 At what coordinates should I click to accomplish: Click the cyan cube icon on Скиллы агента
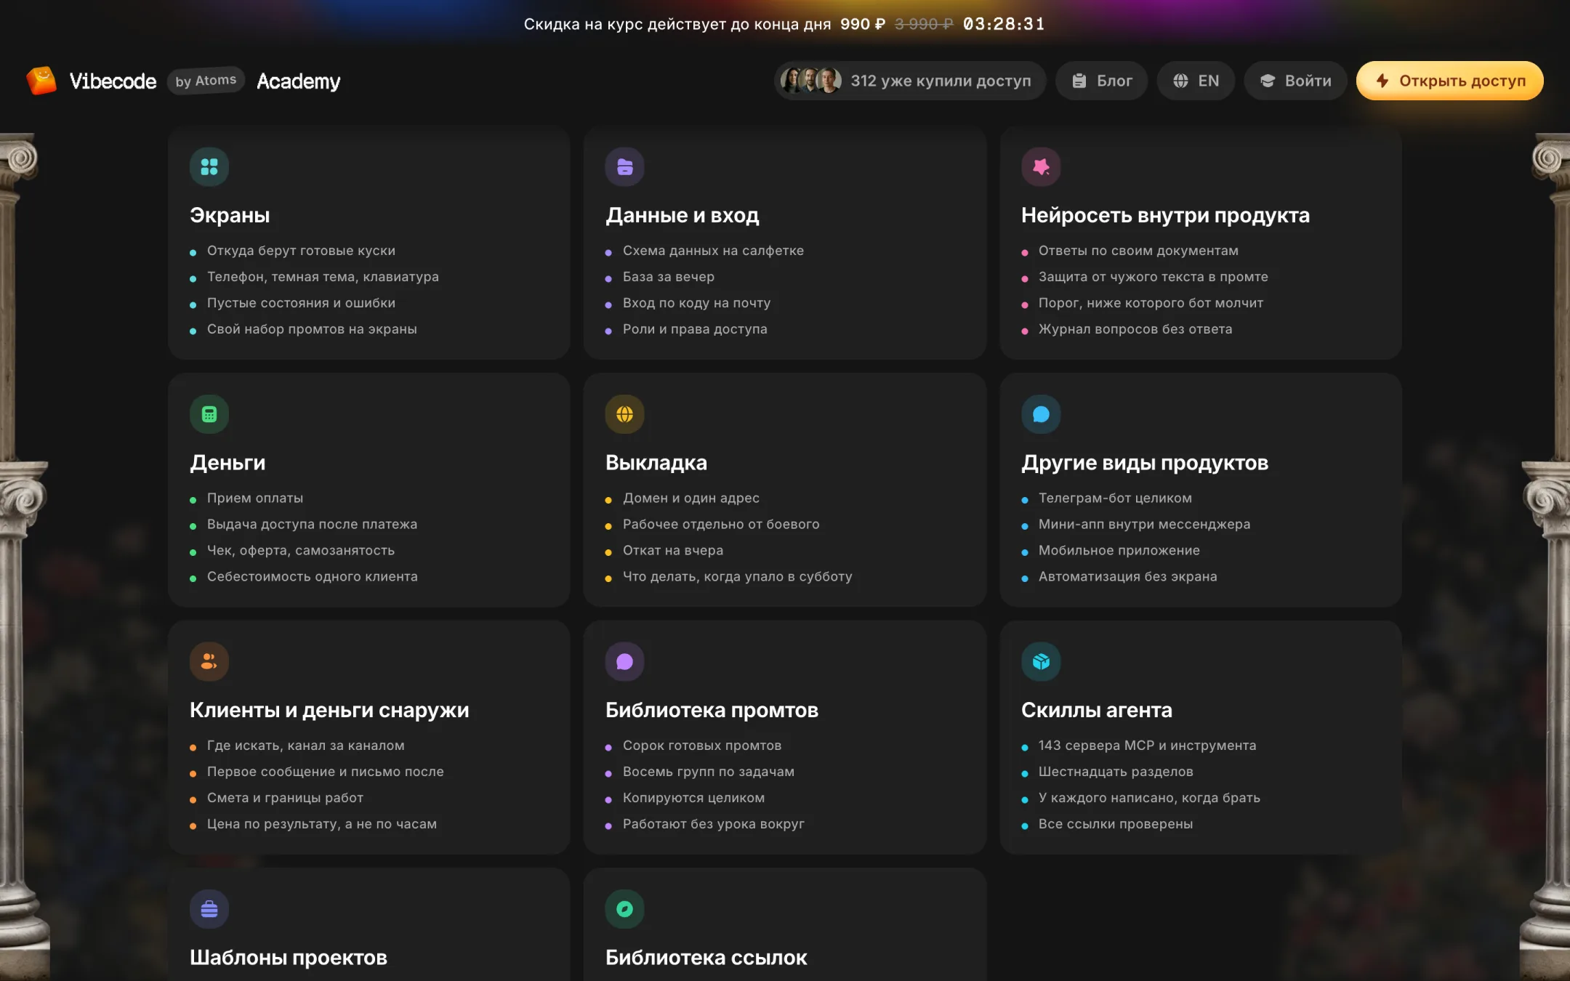coord(1041,661)
